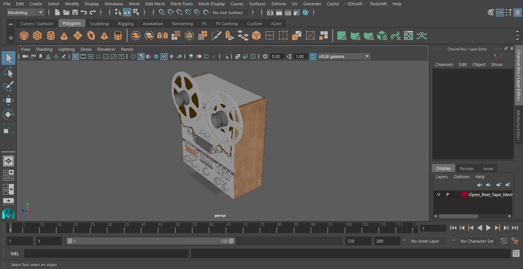The width and height of the screenshot is (523, 269).
Task: Save the scene with floppy icon
Action: coord(75,13)
